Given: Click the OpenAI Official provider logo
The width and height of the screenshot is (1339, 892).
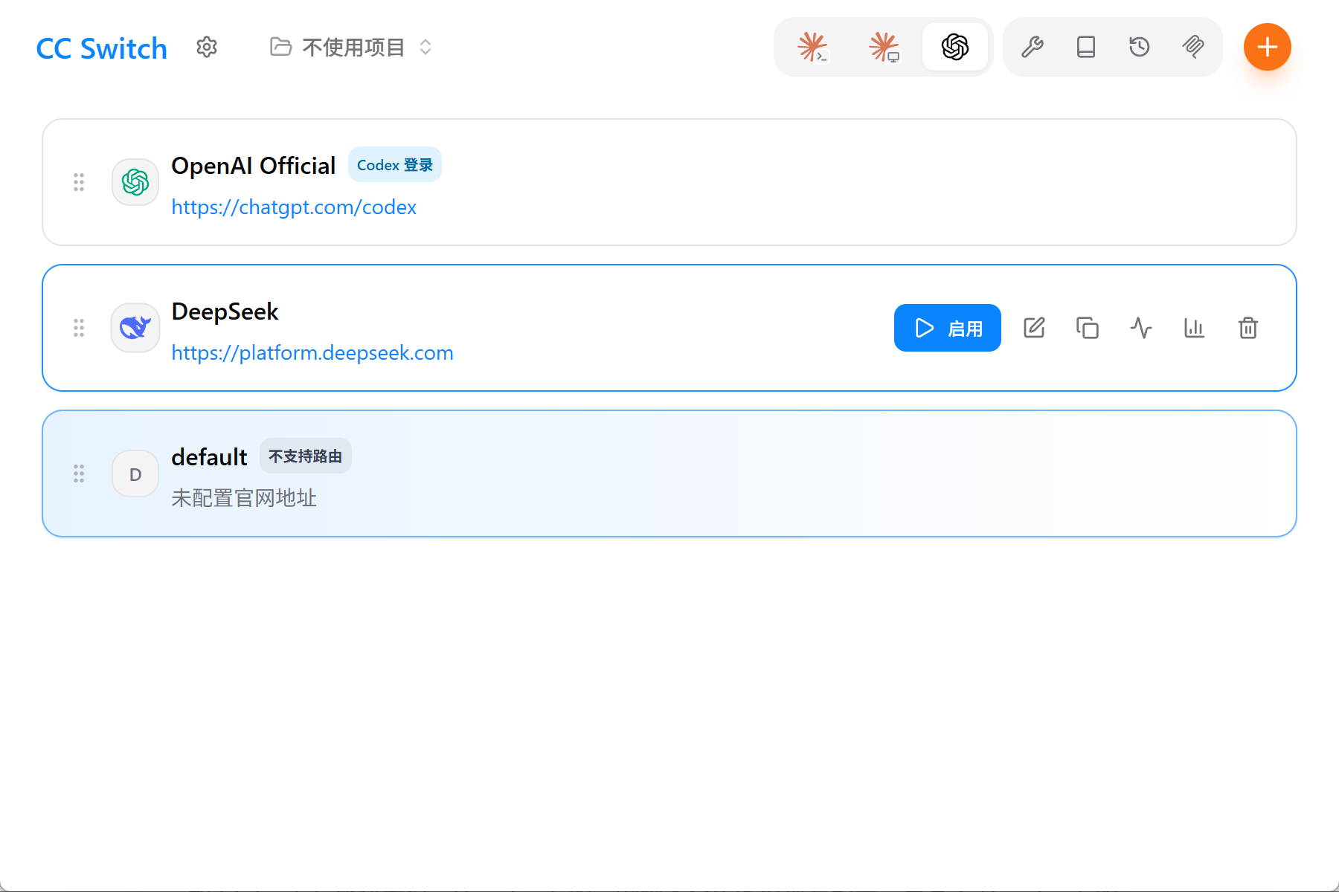Looking at the screenshot, I should pyautogui.click(x=135, y=182).
